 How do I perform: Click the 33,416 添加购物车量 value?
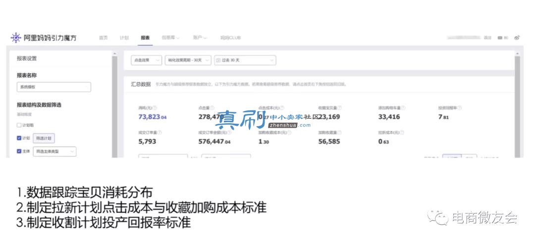point(389,117)
